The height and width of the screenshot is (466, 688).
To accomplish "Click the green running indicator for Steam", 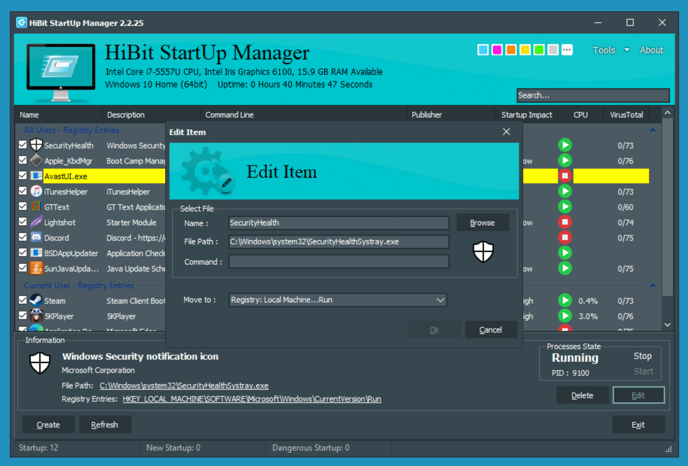I will tap(565, 300).
